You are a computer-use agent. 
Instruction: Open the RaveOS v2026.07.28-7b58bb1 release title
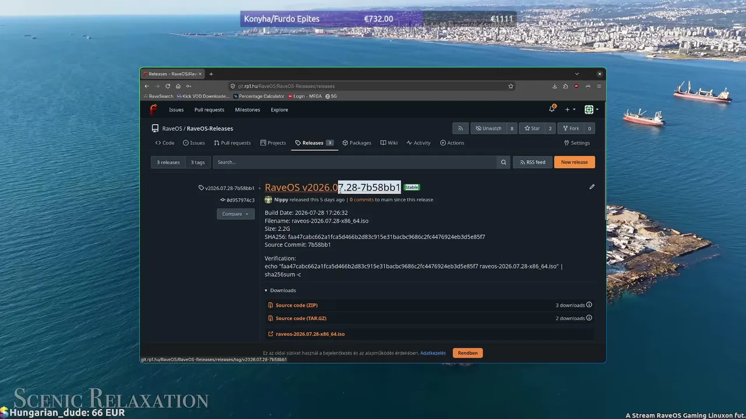tap(333, 187)
